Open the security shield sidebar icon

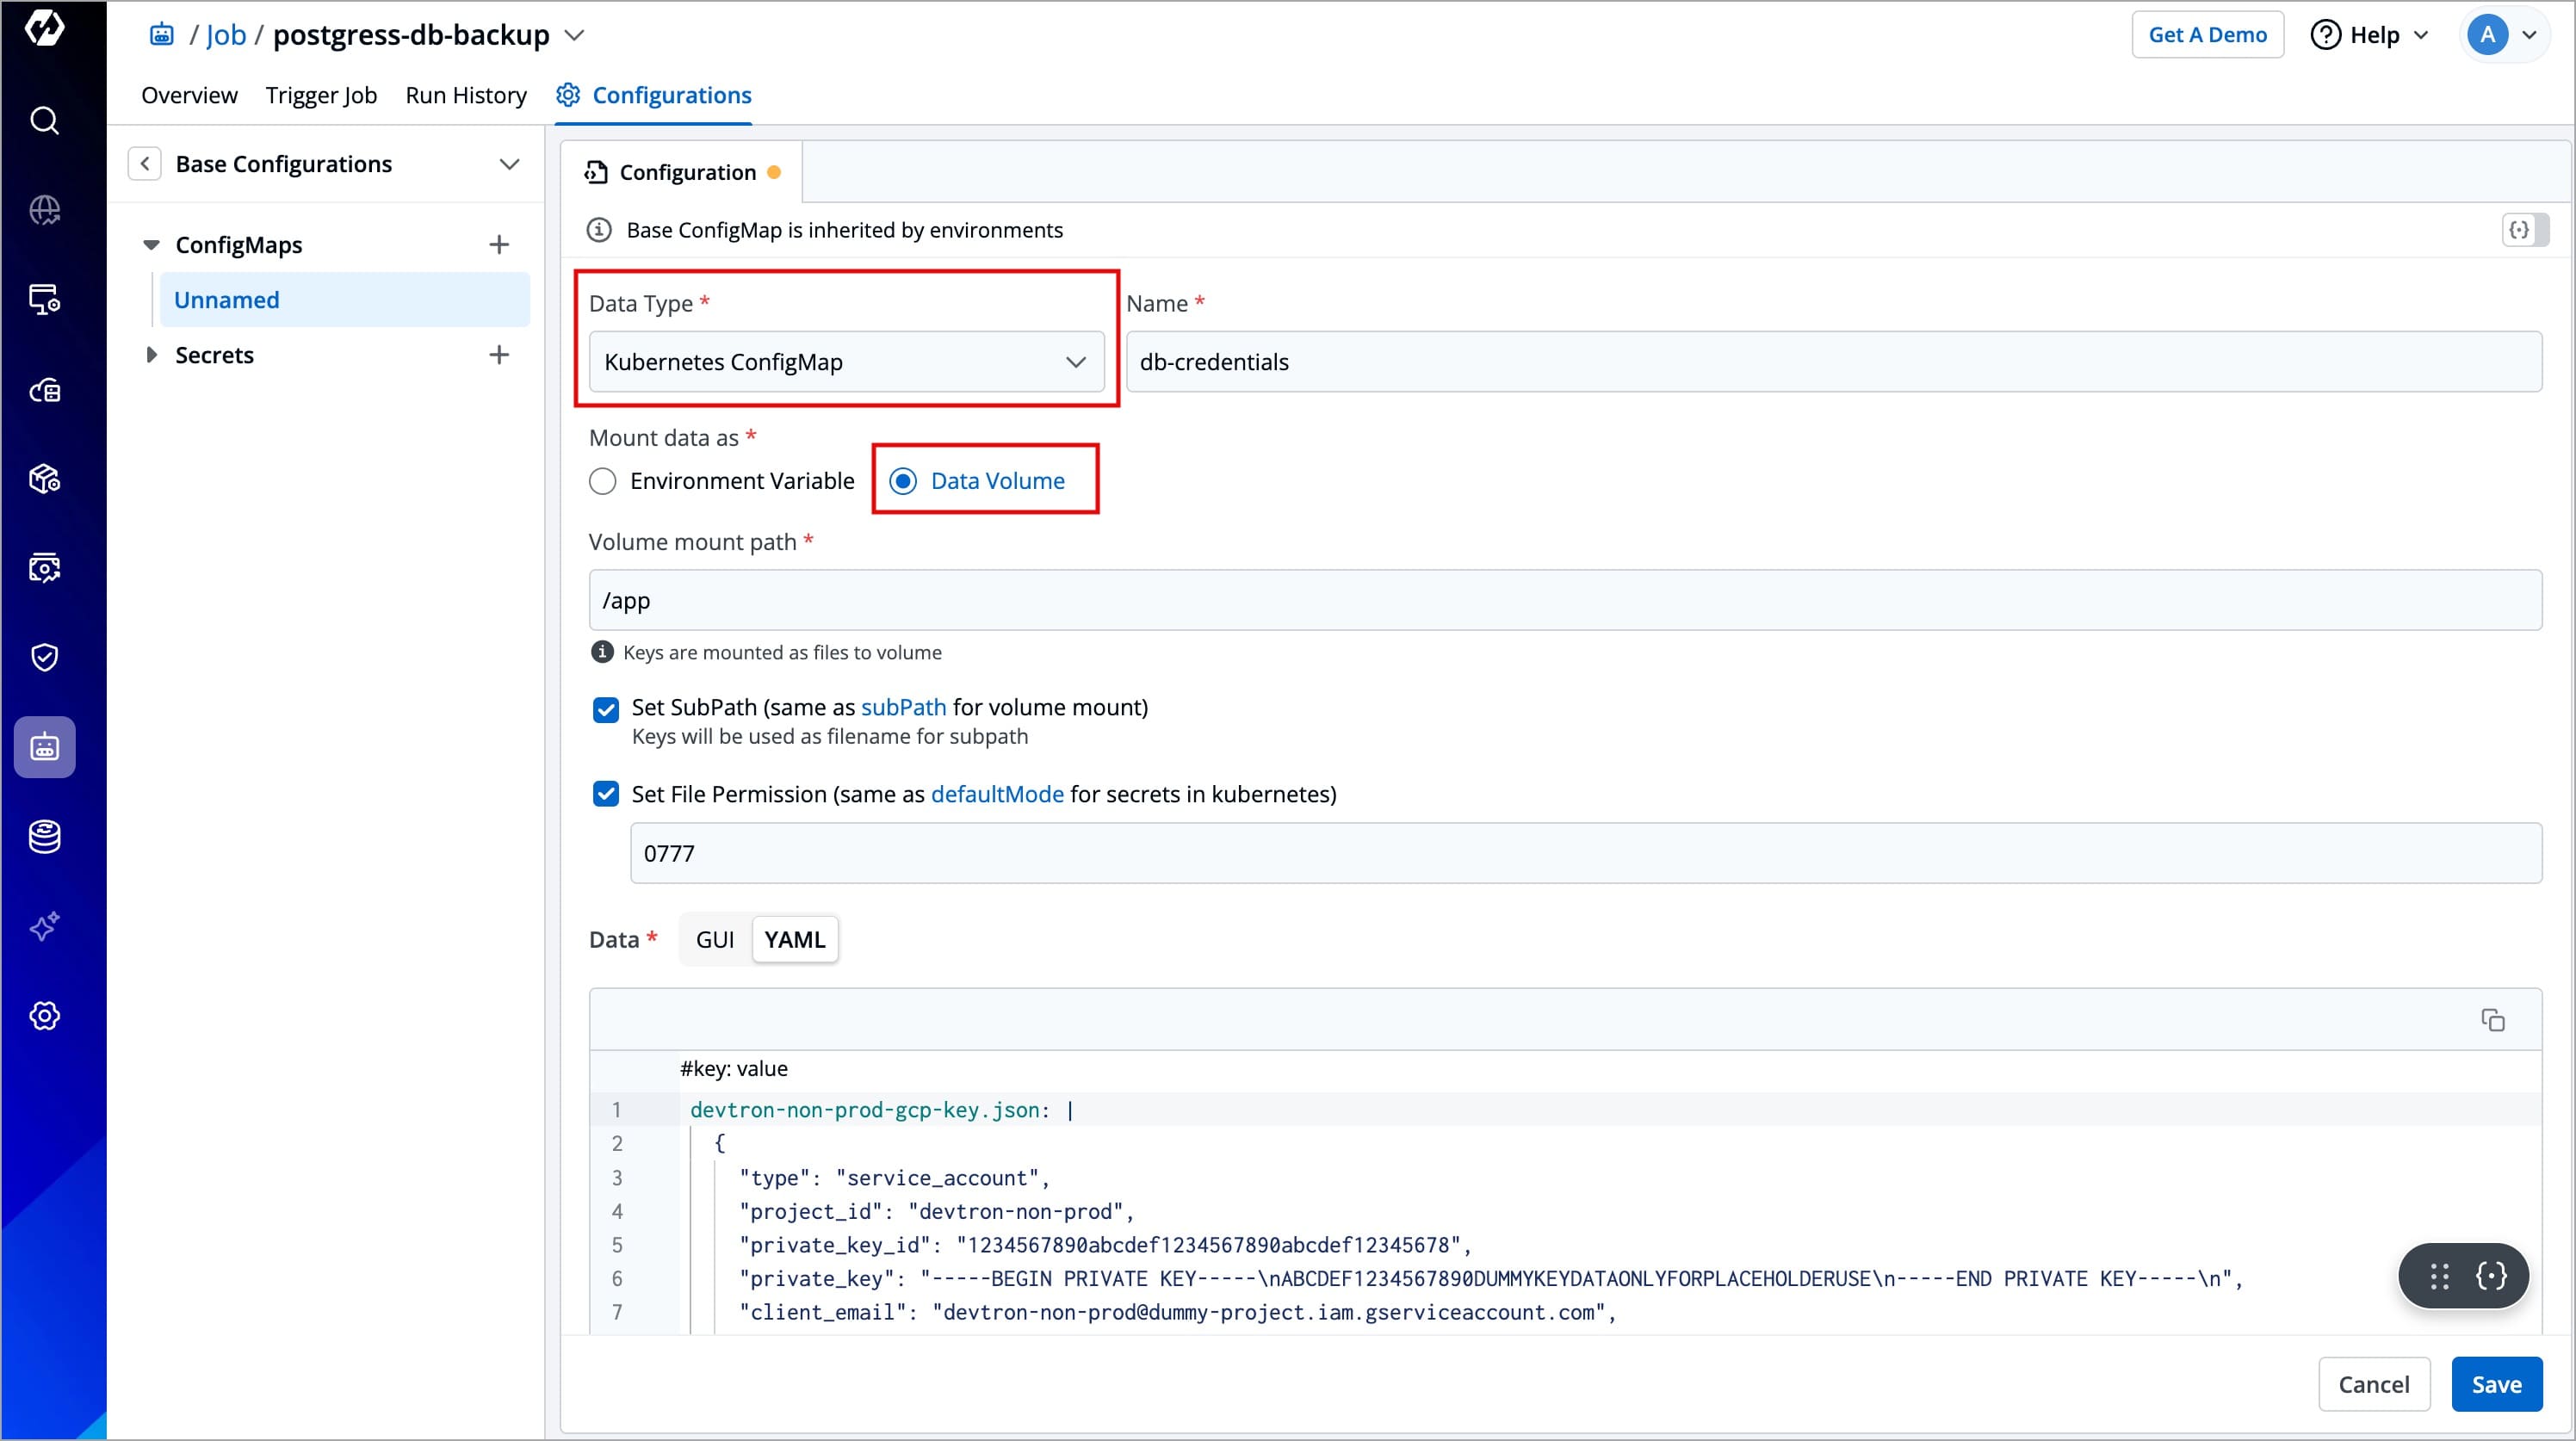(44, 657)
